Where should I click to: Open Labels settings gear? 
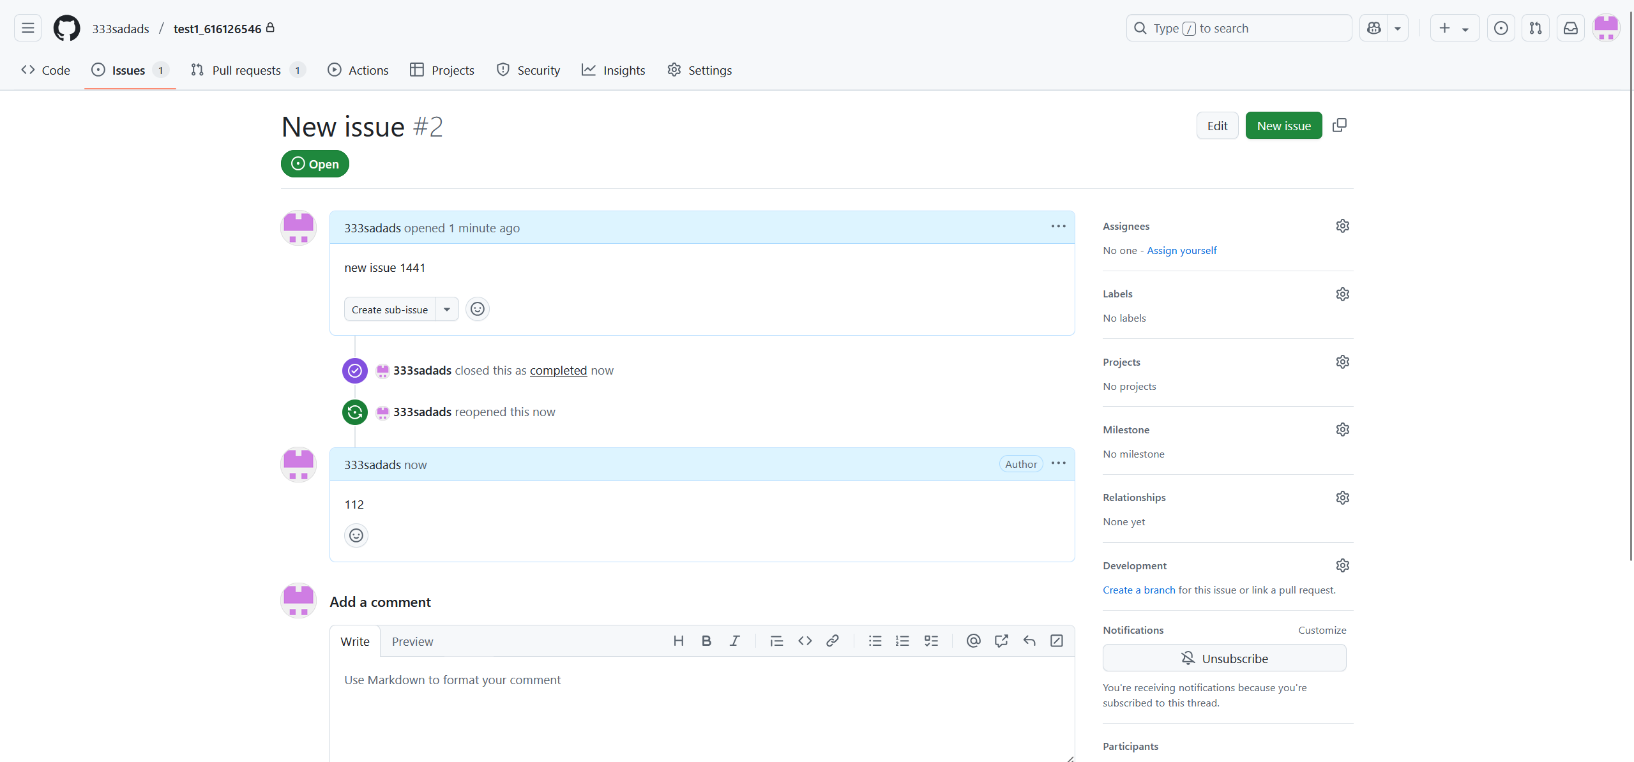pyautogui.click(x=1342, y=294)
